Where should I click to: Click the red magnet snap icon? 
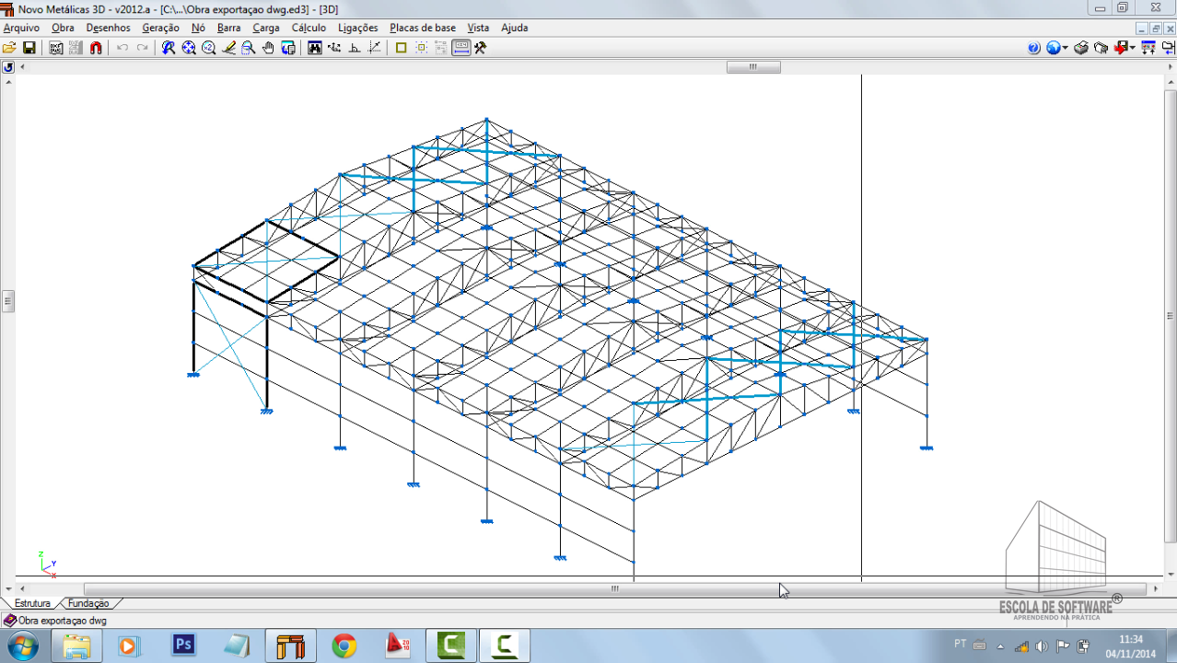[x=96, y=48]
